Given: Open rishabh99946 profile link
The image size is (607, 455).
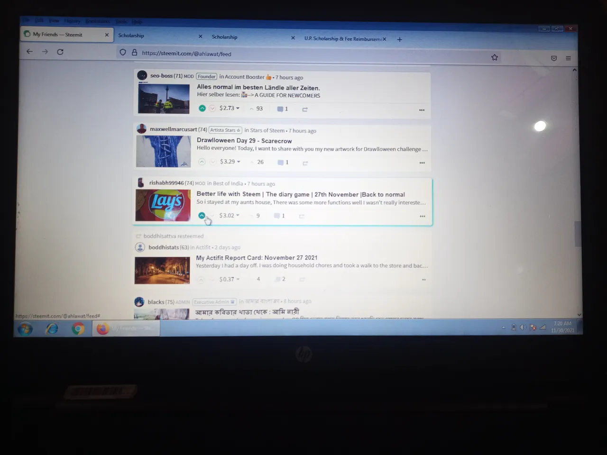Looking at the screenshot, I should tap(166, 182).
